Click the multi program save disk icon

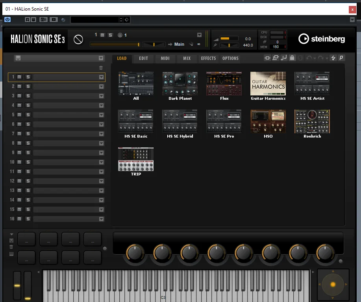point(18,58)
